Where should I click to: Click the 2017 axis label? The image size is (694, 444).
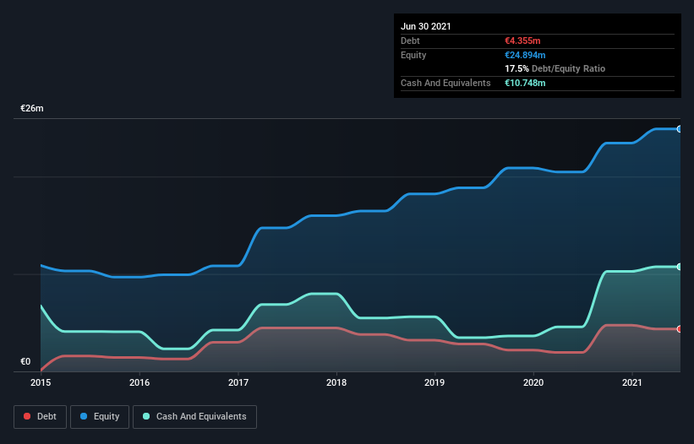point(238,382)
